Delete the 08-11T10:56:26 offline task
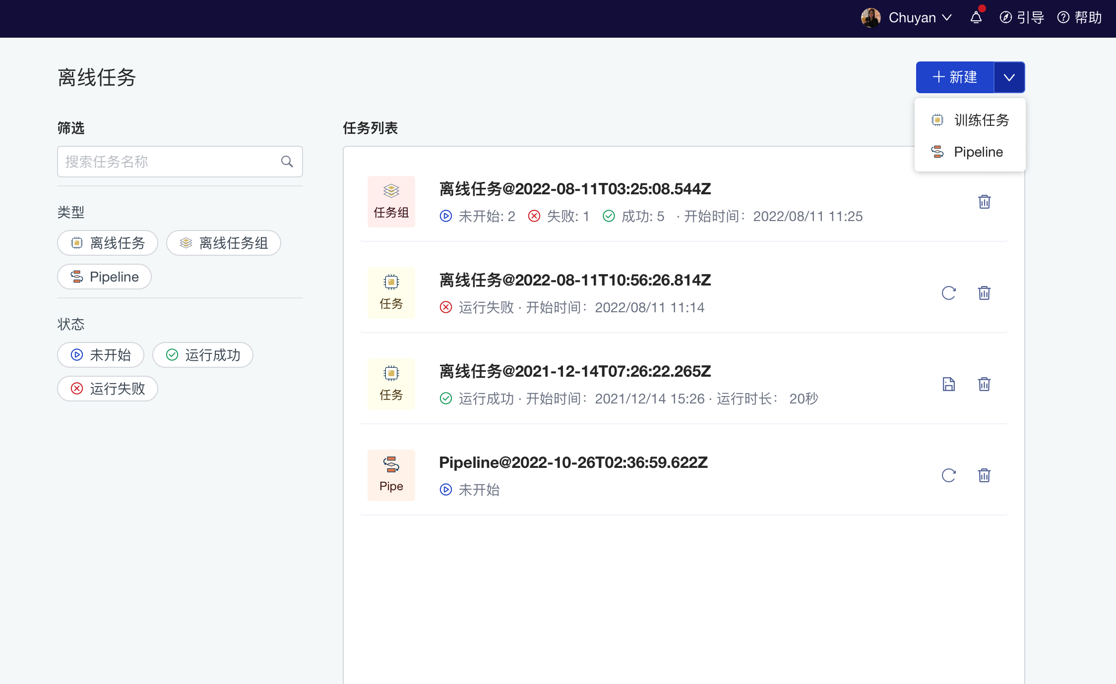This screenshot has width=1116, height=684. [x=984, y=293]
